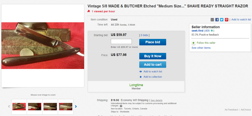Expand shipping info via See details
252x116 pixels.
pyautogui.click(x=156, y=100)
